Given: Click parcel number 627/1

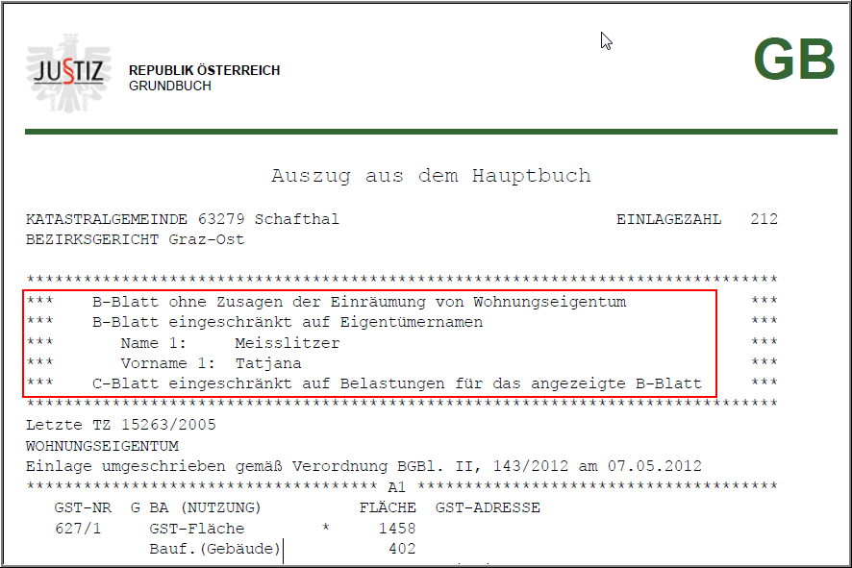Looking at the screenshot, I should tap(79, 529).
